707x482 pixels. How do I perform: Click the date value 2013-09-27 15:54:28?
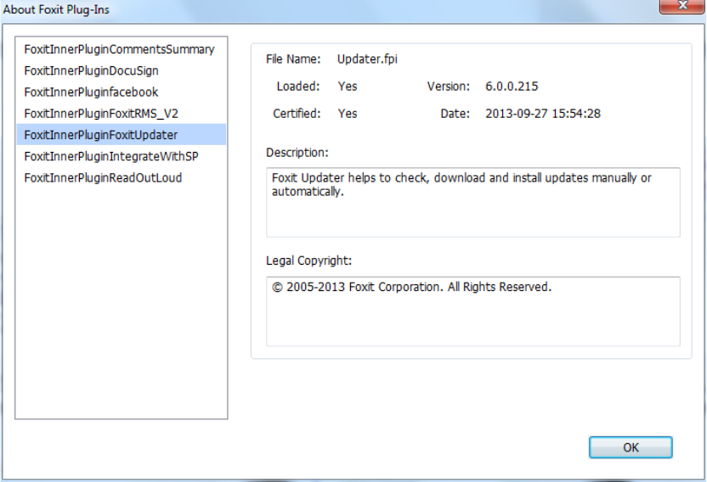[543, 114]
